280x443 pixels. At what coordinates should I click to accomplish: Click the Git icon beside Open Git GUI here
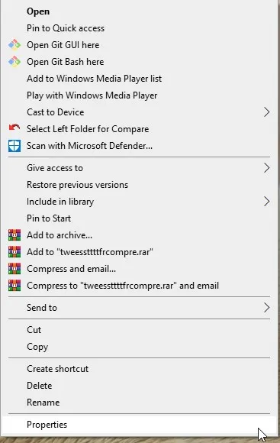[14, 45]
